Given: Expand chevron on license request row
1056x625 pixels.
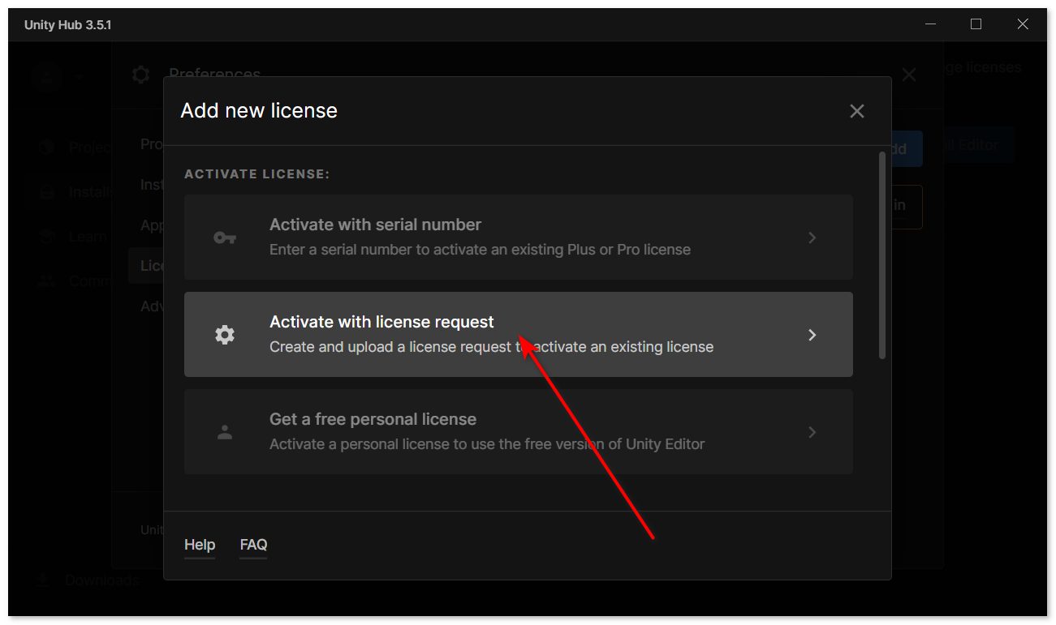Looking at the screenshot, I should click(812, 335).
